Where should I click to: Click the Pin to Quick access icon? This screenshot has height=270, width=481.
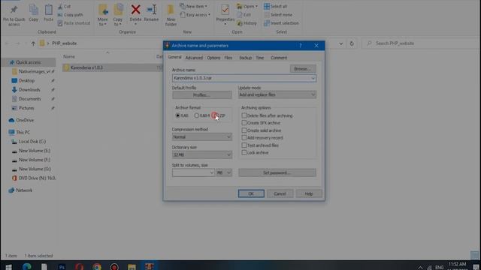point(14,10)
